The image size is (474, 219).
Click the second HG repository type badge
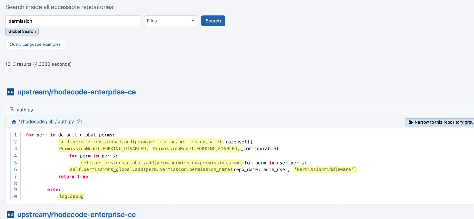tap(10, 214)
